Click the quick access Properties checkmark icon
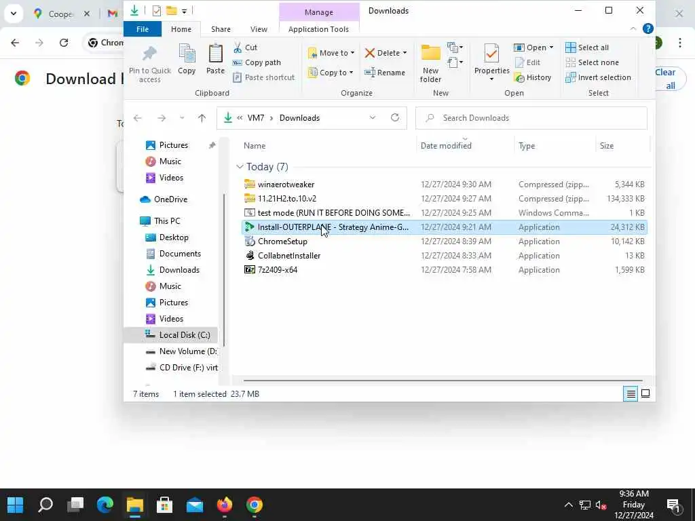This screenshot has width=695, height=521. pyautogui.click(x=157, y=11)
